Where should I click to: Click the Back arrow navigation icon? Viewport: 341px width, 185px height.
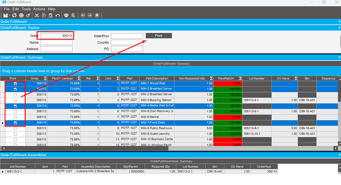(x=83, y=15)
